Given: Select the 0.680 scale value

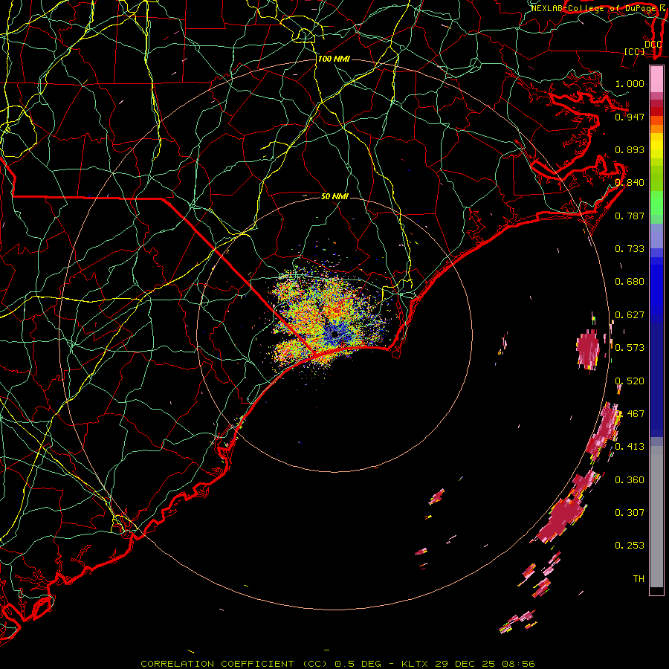Looking at the screenshot, I should tap(630, 281).
